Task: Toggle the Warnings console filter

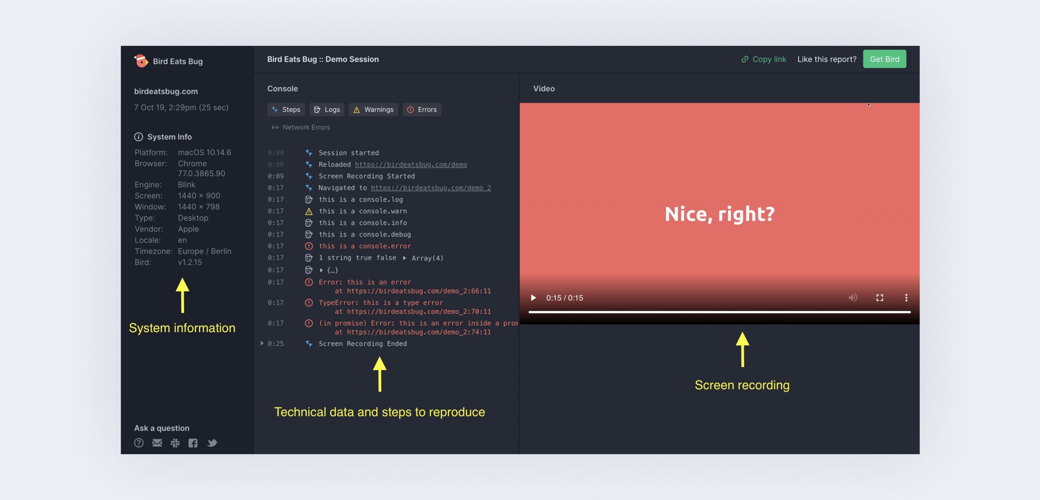Action: tap(373, 110)
